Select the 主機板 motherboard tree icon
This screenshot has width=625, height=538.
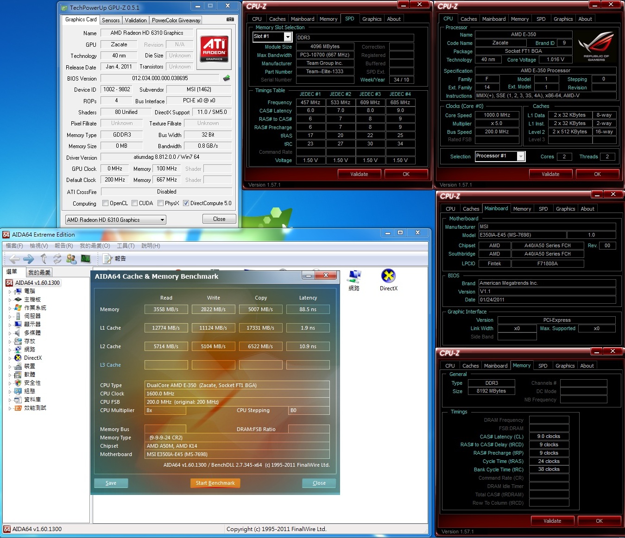18,300
